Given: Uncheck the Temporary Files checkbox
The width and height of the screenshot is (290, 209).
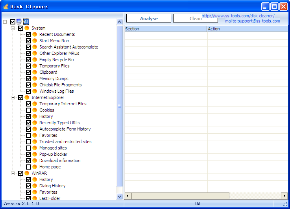Looking at the screenshot, I should pos(29,66).
